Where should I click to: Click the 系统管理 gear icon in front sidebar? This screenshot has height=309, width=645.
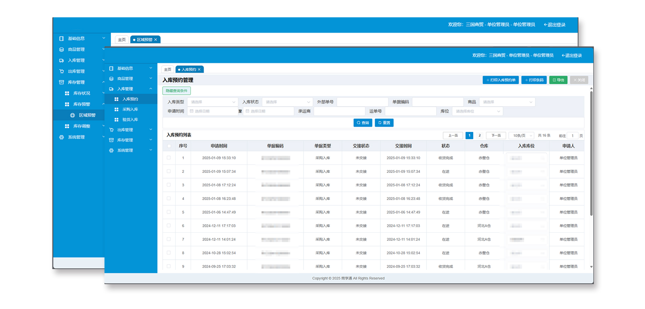coord(111,151)
